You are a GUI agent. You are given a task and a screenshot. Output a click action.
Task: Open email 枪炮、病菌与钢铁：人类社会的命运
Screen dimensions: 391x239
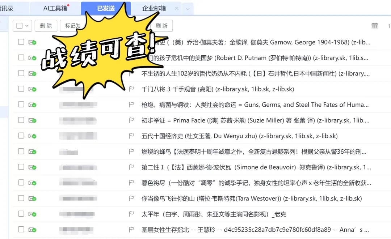(x=255, y=105)
